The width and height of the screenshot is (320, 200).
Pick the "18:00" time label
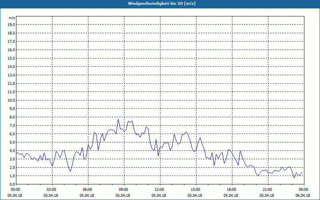231,190
